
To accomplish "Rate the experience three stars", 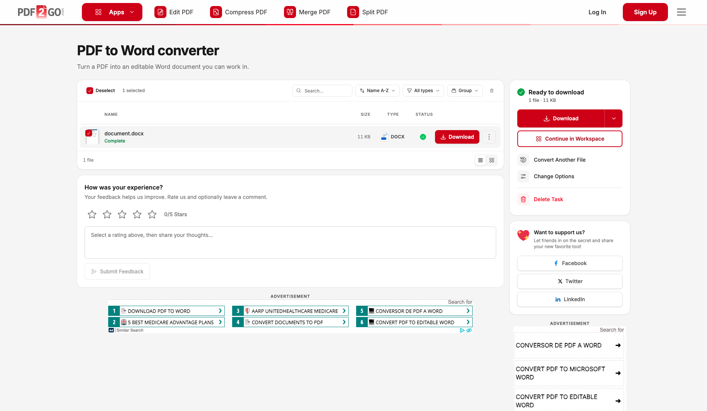I will pos(122,214).
